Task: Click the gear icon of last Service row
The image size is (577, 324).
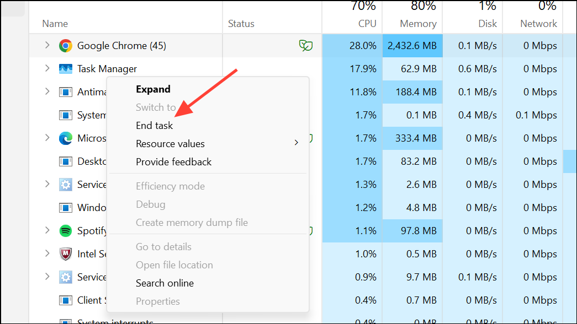Action: pos(66,277)
